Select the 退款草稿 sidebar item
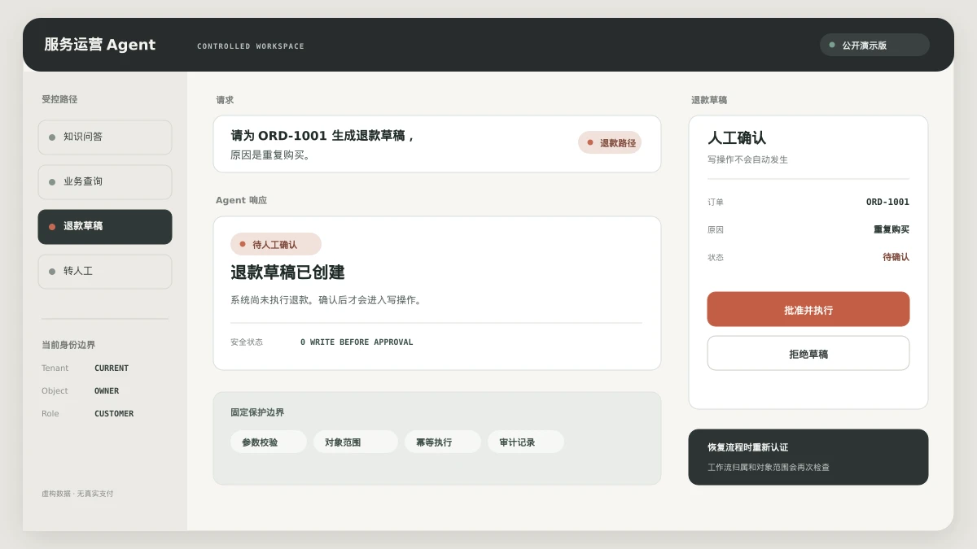Viewport: 977px width, 549px height. click(x=105, y=227)
